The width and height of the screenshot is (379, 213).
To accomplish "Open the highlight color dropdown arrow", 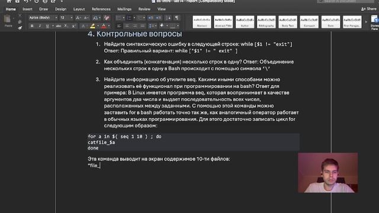I will click(x=98, y=26).
